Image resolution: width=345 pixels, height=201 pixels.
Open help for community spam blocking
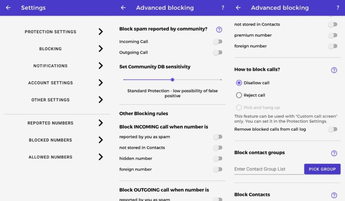tap(219, 30)
